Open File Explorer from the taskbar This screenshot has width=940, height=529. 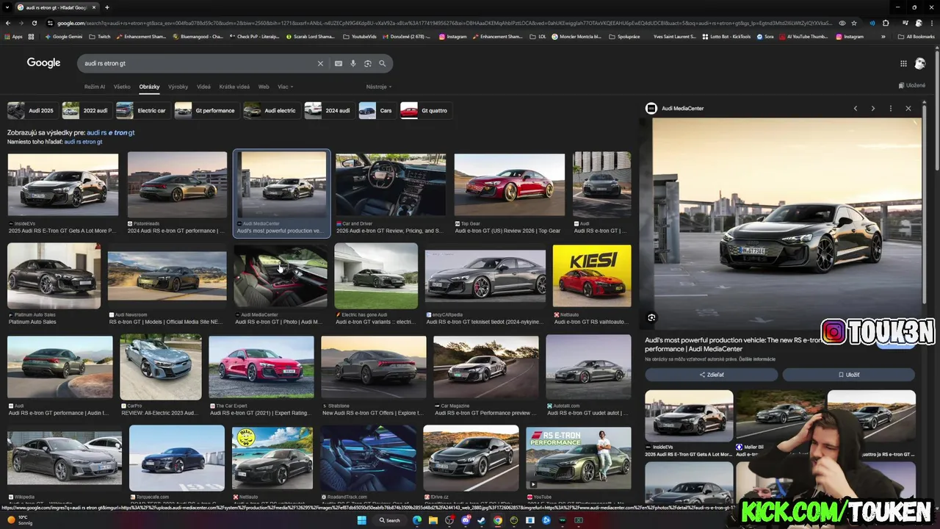click(433, 520)
